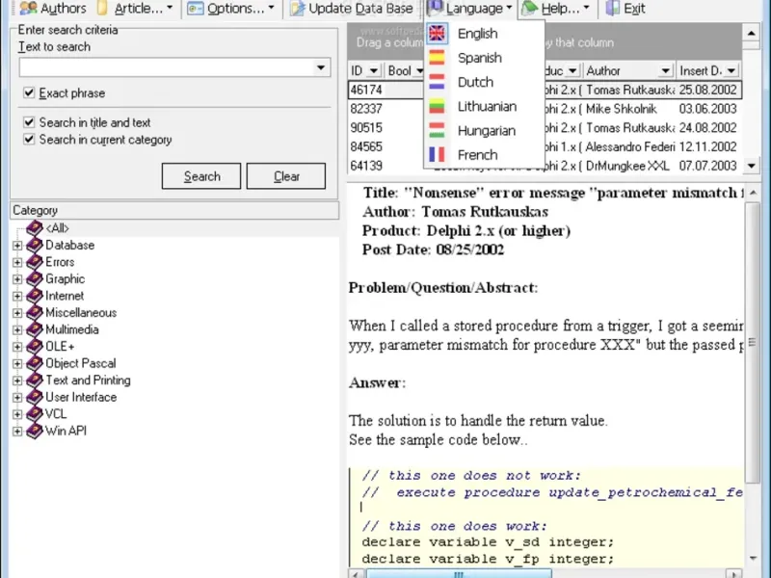Click the Exit toolbar button
This screenshot has height=578, width=771.
point(625,8)
